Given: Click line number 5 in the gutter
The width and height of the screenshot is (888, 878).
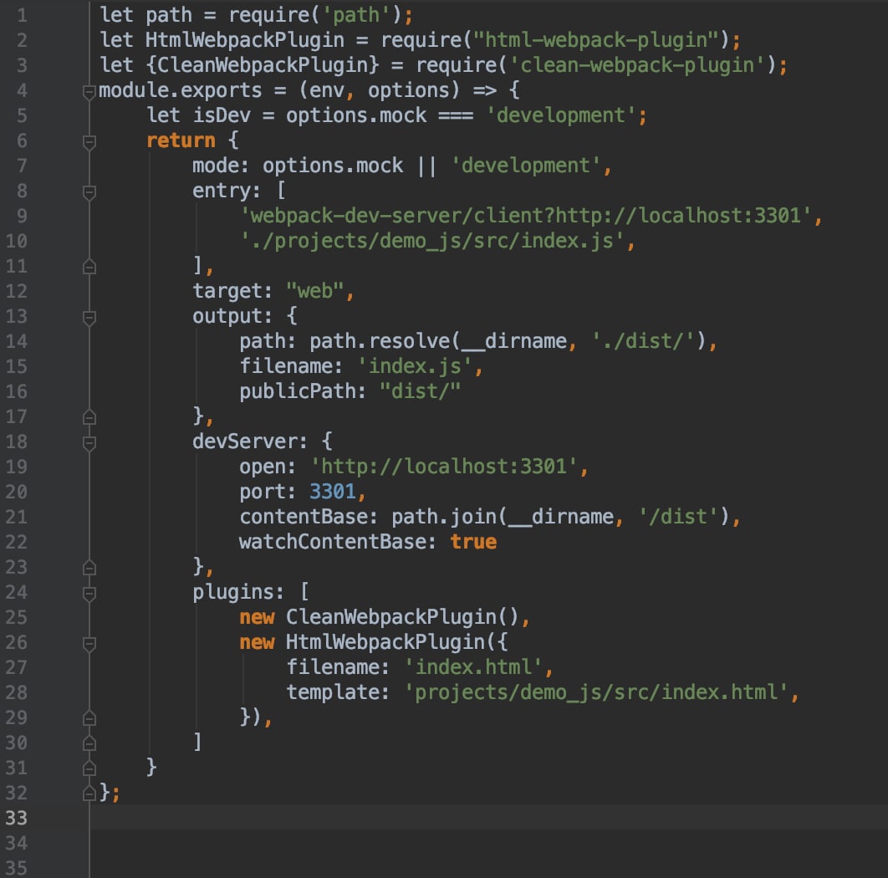Looking at the screenshot, I should tap(22, 115).
